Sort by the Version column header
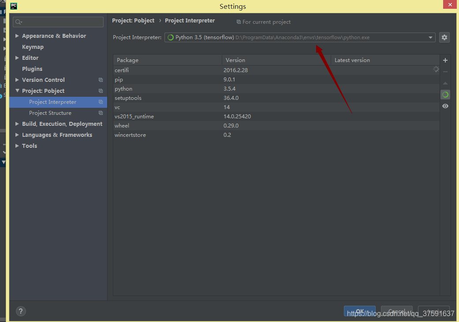This screenshot has width=459, height=322. pos(276,60)
